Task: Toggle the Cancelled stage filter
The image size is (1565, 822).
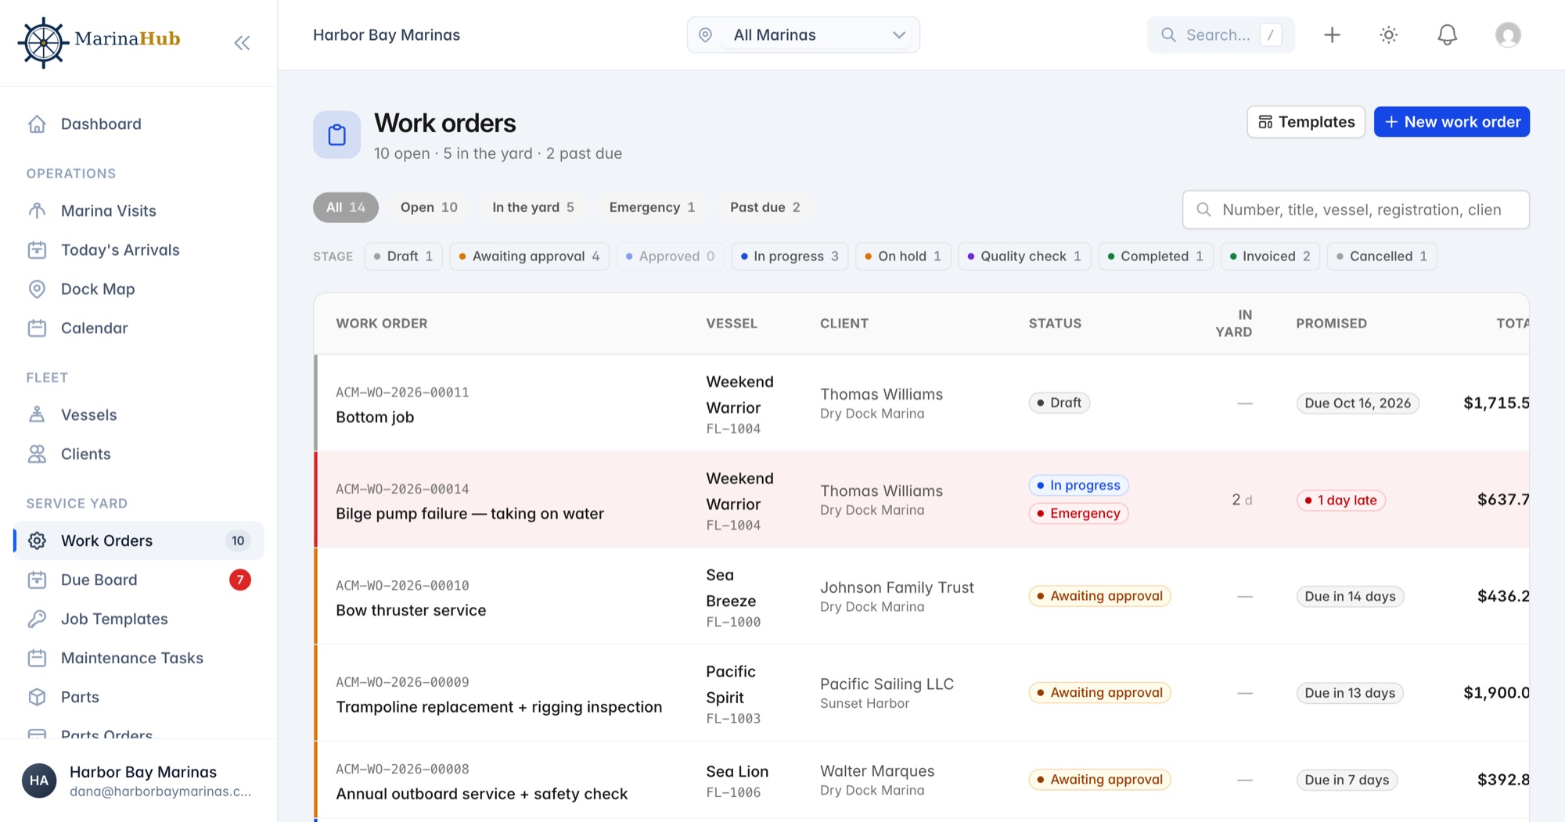Action: [x=1382, y=257]
